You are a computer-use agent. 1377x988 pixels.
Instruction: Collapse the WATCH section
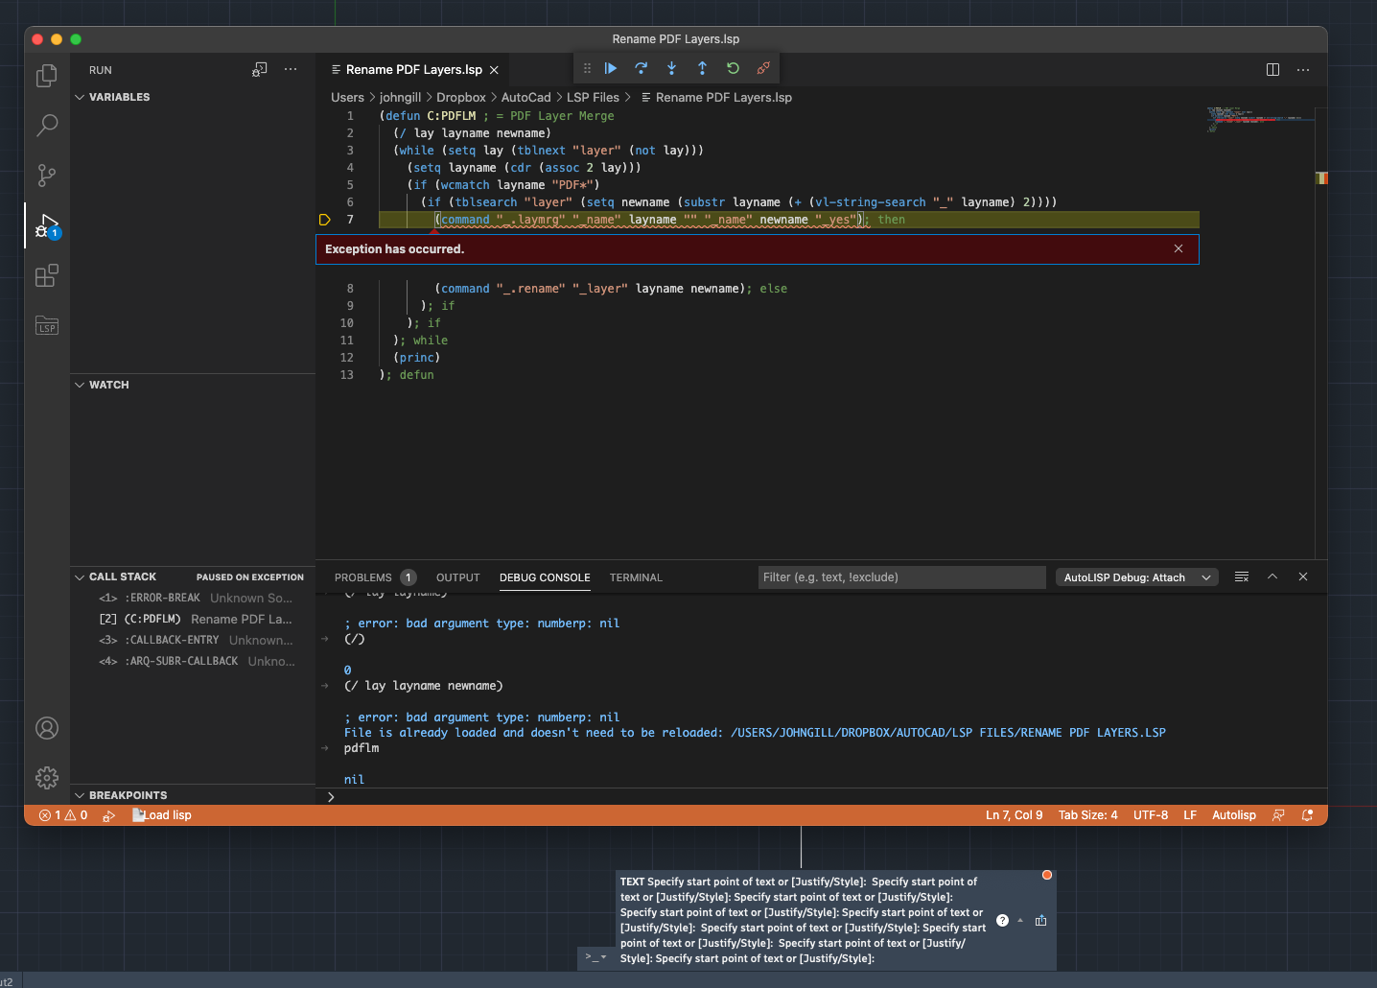tap(108, 385)
